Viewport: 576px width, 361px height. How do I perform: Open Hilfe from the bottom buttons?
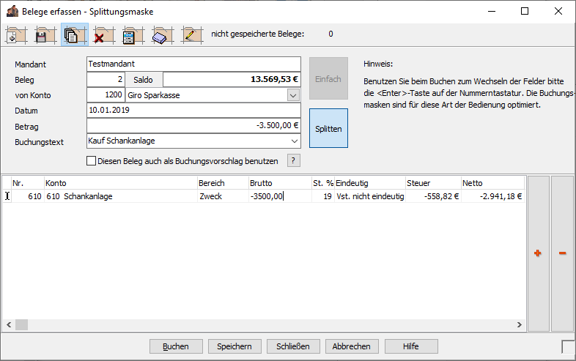[x=411, y=346]
